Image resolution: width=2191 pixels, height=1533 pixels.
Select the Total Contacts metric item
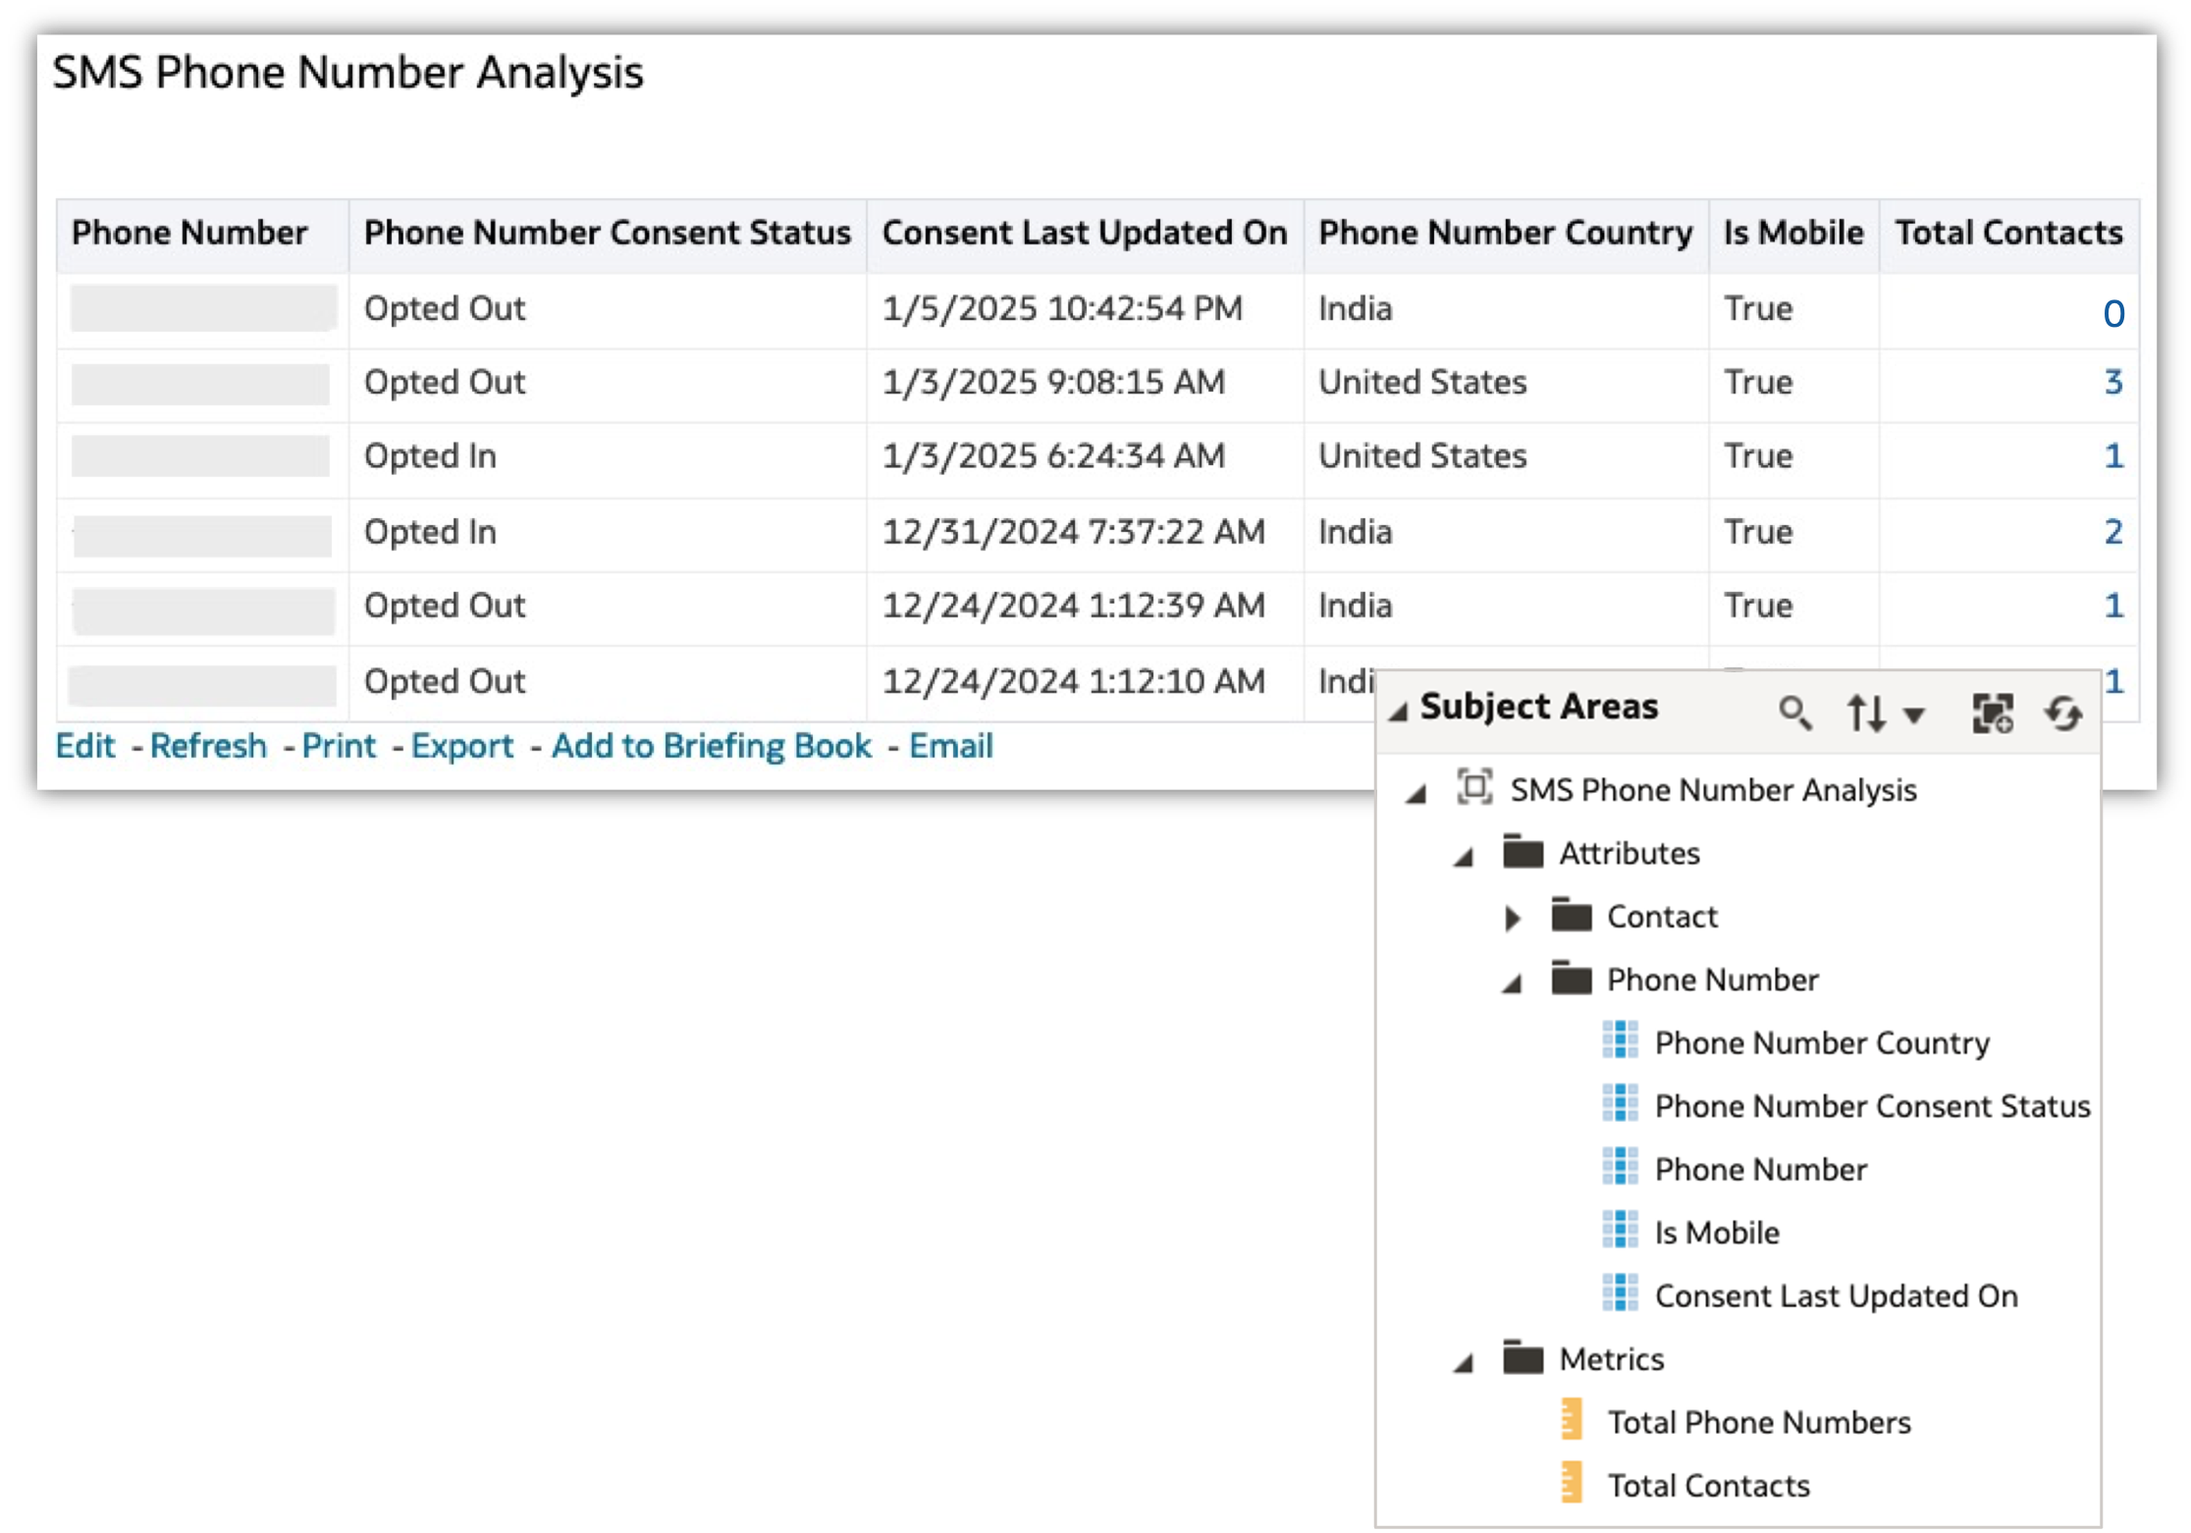[1708, 1486]
